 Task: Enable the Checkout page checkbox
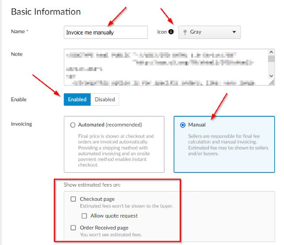click(x=73, y=199)
